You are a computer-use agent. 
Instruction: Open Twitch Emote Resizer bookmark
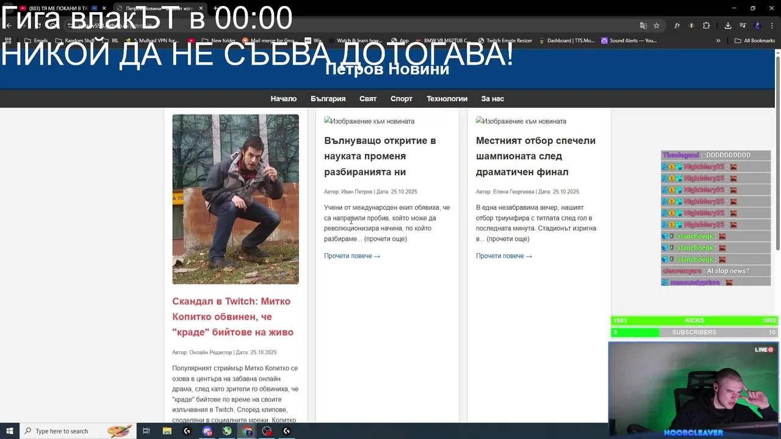click(x=505, y=41)
